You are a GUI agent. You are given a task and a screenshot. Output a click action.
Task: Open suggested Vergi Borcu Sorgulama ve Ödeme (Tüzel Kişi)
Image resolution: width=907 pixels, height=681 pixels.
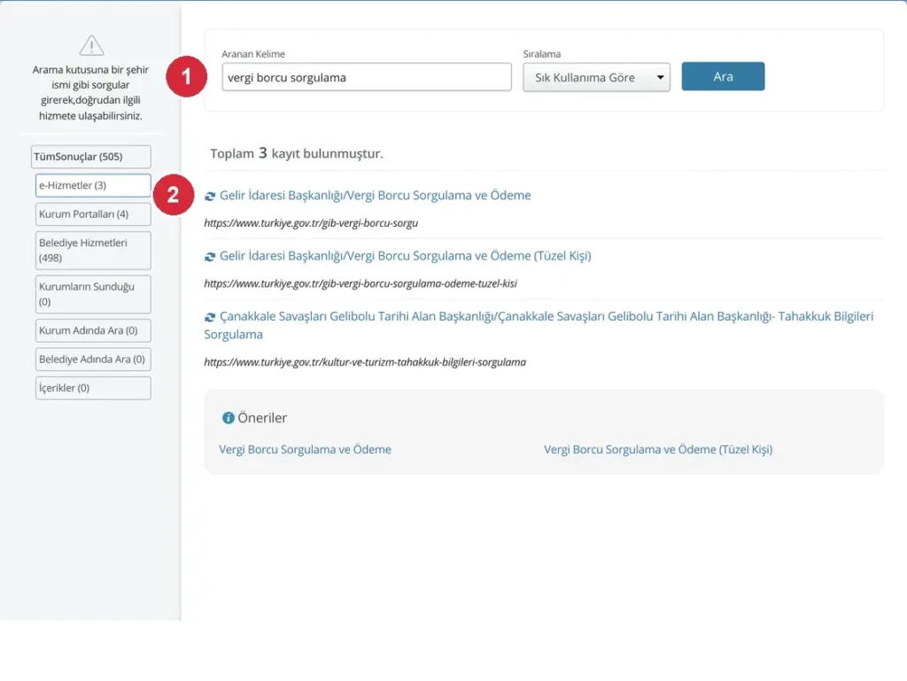pos(658,449)
